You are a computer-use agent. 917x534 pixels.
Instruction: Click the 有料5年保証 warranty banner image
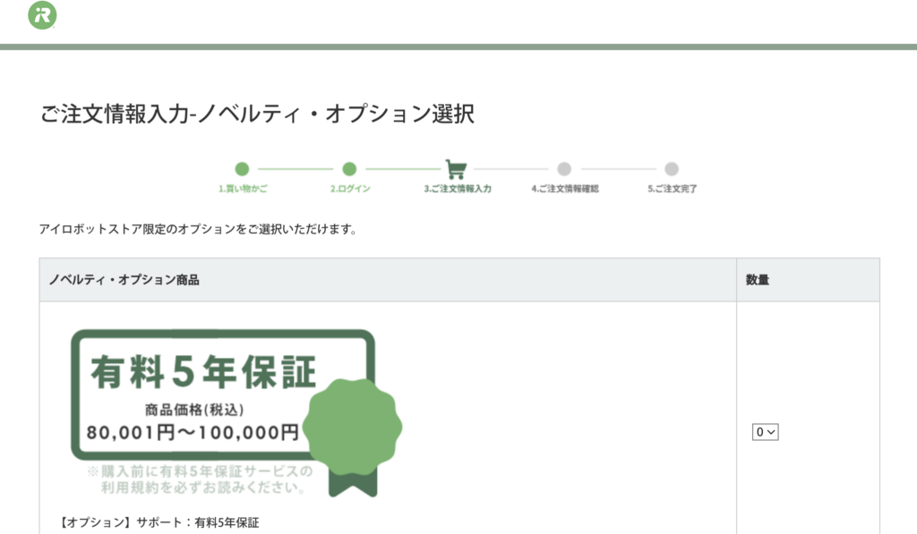click(x=236, y=413)
